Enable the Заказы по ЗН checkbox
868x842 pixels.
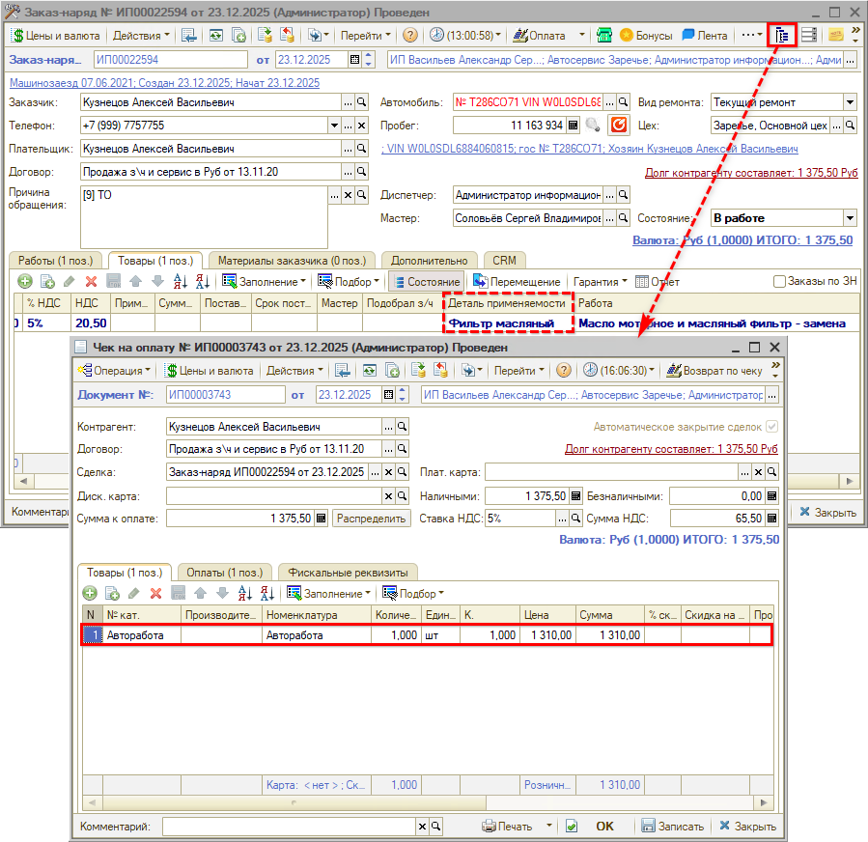(780, 282)
